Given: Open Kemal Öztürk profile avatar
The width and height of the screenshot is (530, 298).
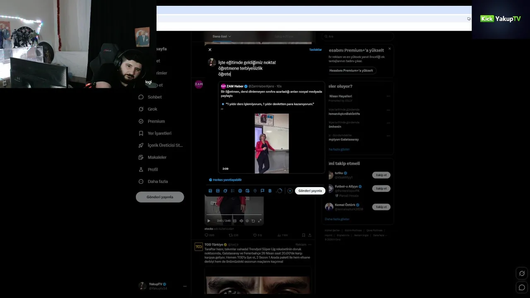Looking at the screenshot, I should 329,207.
